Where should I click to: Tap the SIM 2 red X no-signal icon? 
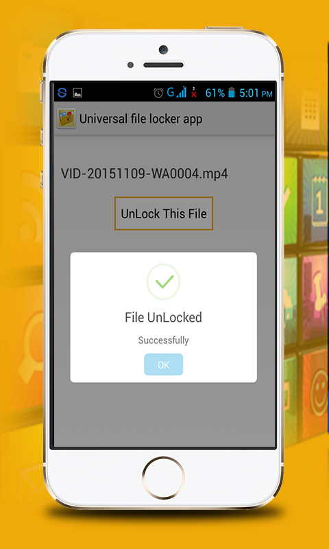pyautogui.click(x=194, y=93)
